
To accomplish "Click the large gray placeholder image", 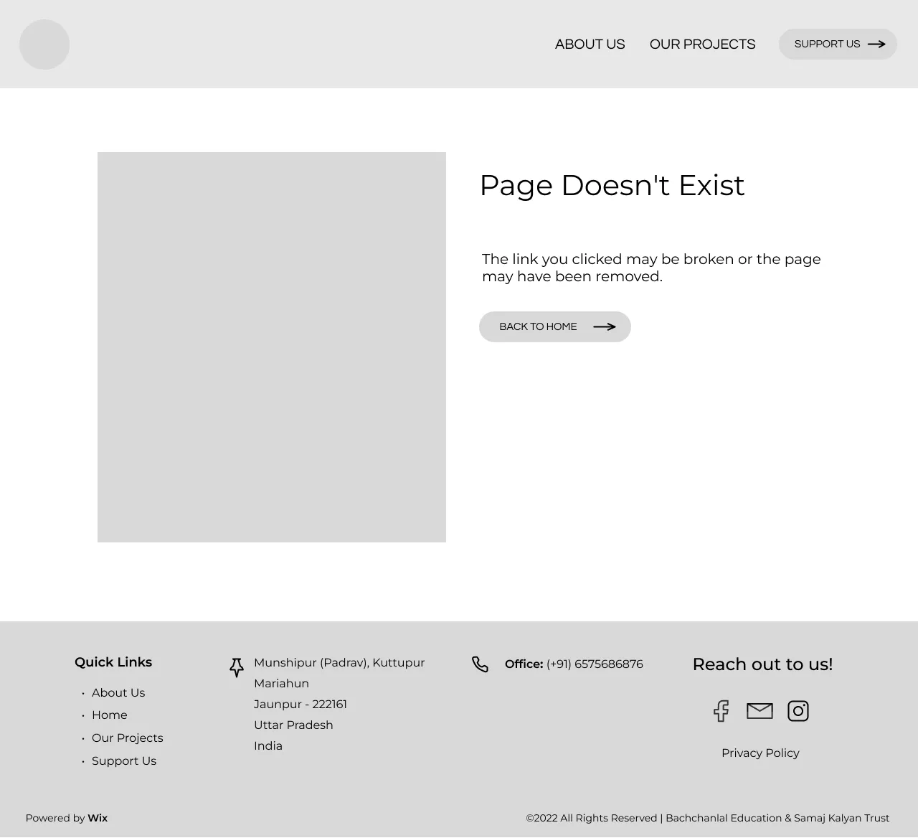I will (271, 347).
